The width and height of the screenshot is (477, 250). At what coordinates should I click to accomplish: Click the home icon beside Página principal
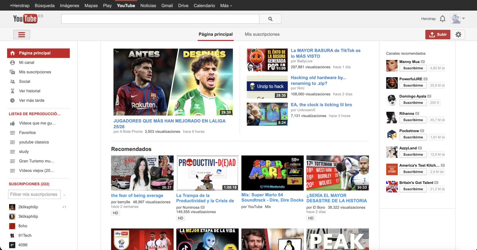click(x=12, y=53)
